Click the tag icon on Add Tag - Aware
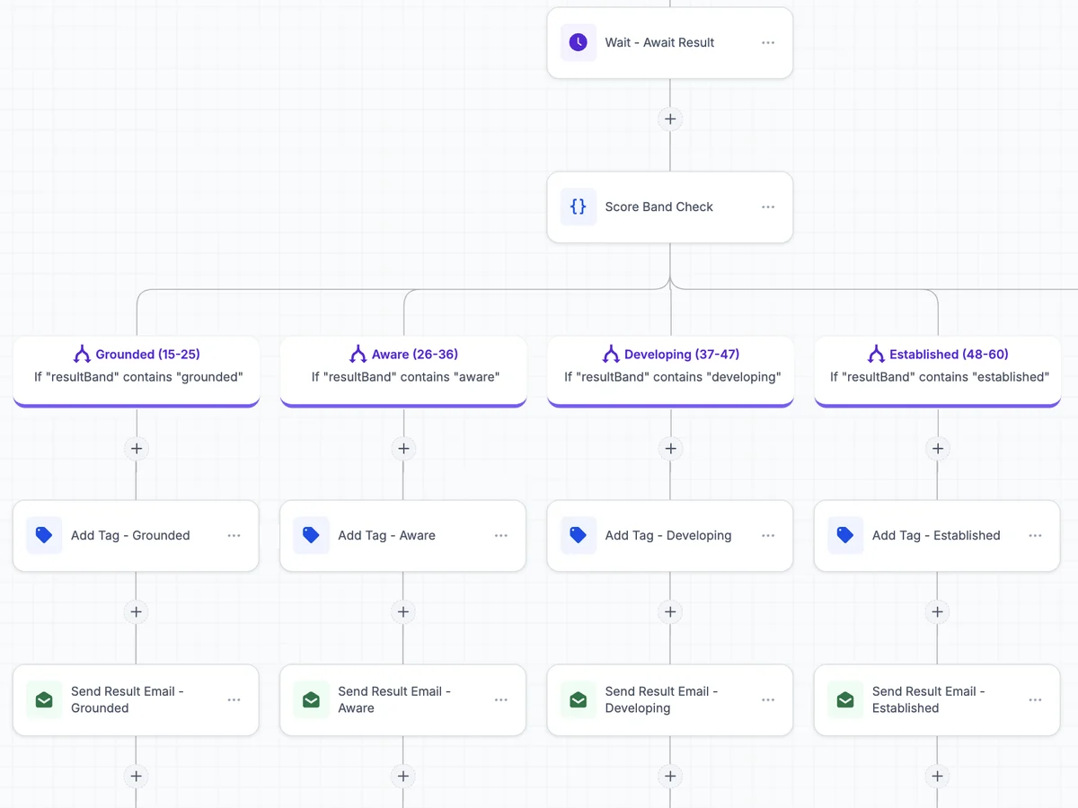This screenshot has height=808, width=1078. 311,535
